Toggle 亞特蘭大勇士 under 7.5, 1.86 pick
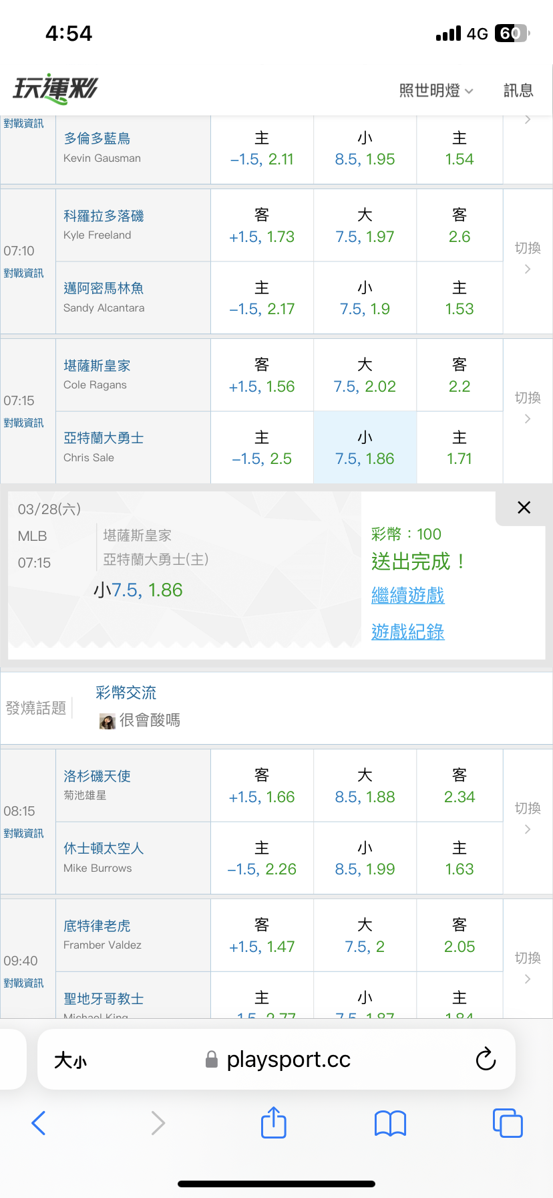Screen dimensions: 553x1198 tap(365, 448)
